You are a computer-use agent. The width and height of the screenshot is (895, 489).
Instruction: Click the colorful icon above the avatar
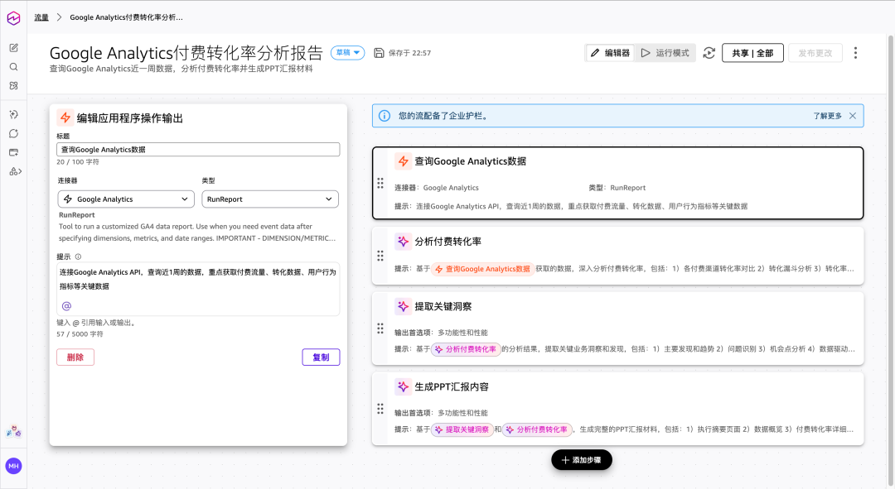click(14, 432)
